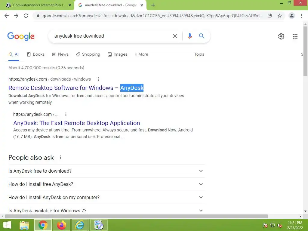Click the Google logo
The height and width of the screenshot is (231, 308).
click(21, 36)
